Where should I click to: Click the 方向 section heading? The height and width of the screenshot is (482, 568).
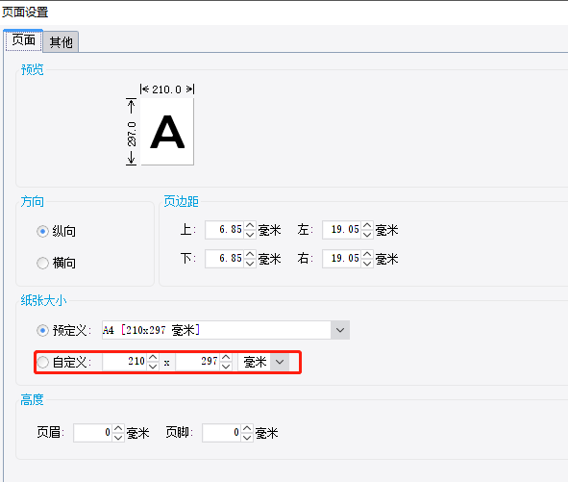(33, 201)
